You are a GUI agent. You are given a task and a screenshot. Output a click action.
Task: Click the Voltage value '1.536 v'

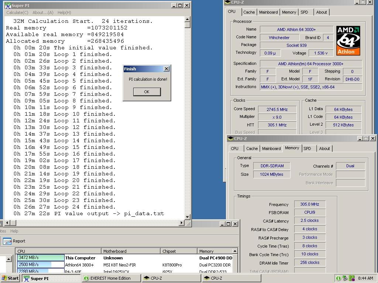[x=321, y=53]
